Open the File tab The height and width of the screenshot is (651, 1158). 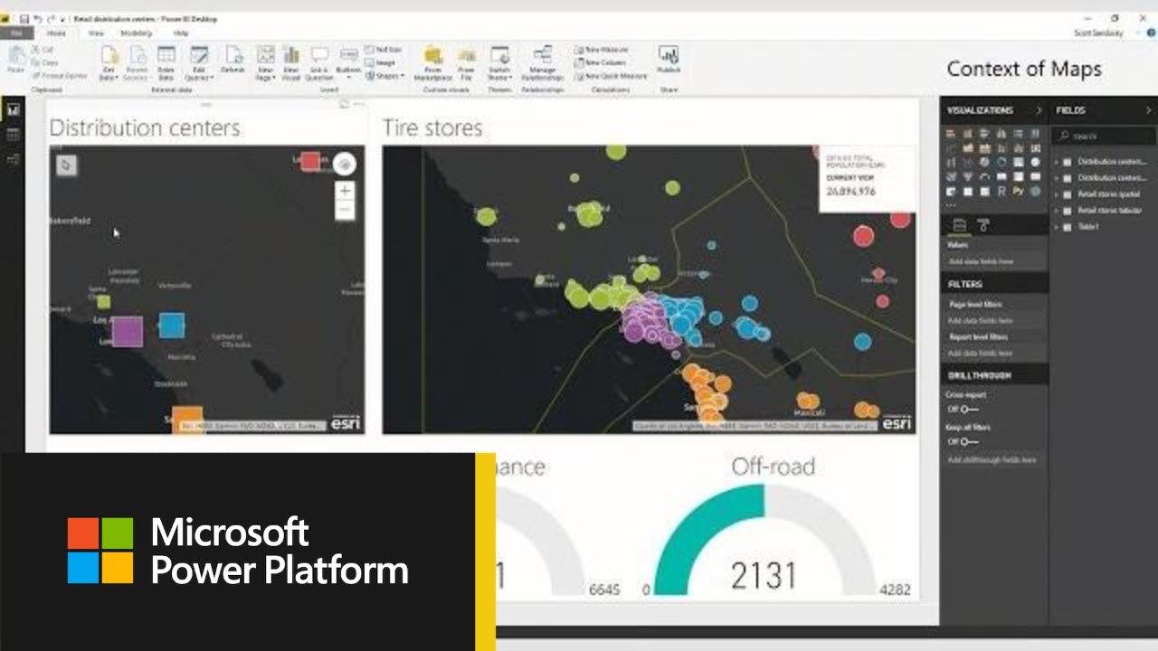coord(15,33)
